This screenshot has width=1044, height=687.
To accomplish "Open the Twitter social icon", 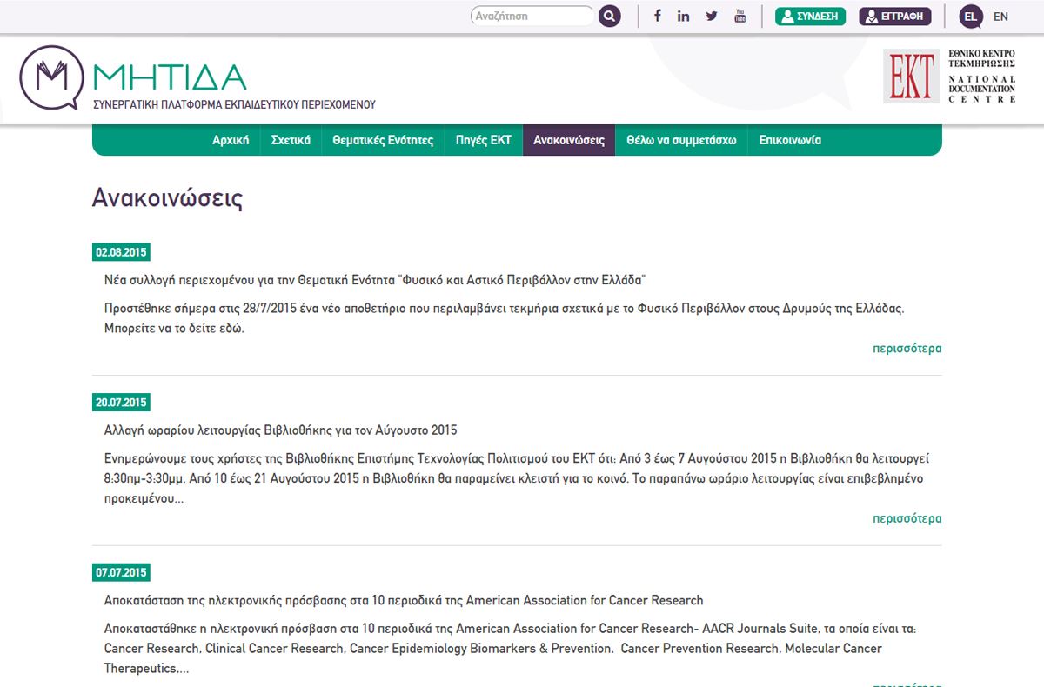I will coord(712,16).
